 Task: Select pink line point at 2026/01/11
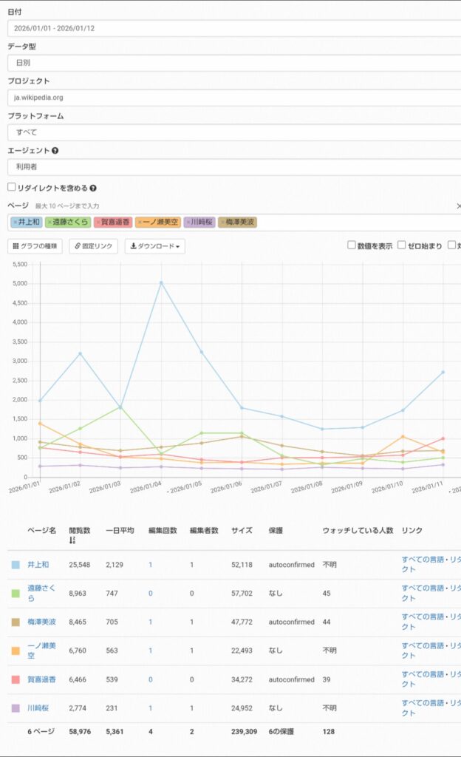coord(443,438)
